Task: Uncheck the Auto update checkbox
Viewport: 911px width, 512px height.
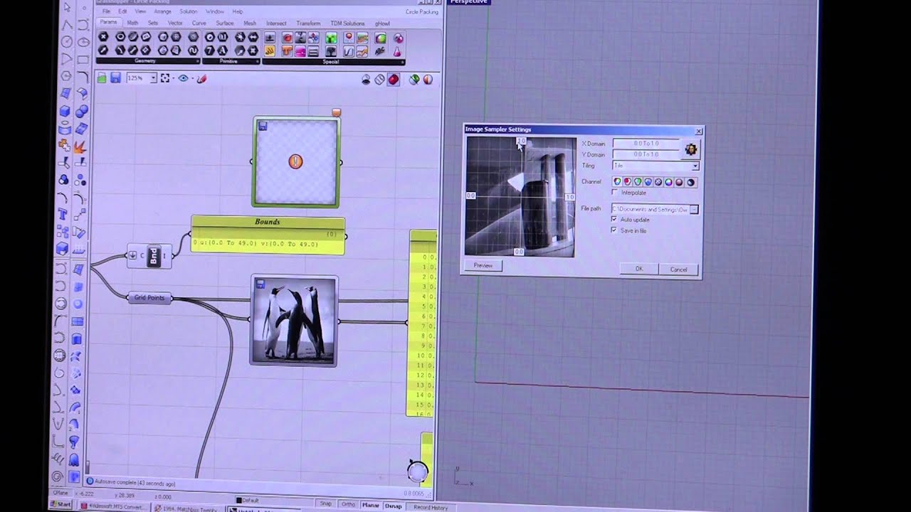Action: [615, 220]
